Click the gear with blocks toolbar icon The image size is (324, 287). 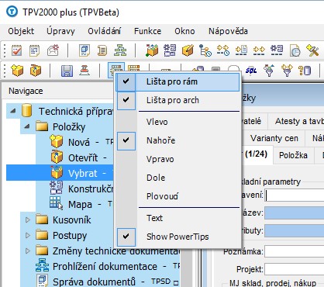(170, 50)
